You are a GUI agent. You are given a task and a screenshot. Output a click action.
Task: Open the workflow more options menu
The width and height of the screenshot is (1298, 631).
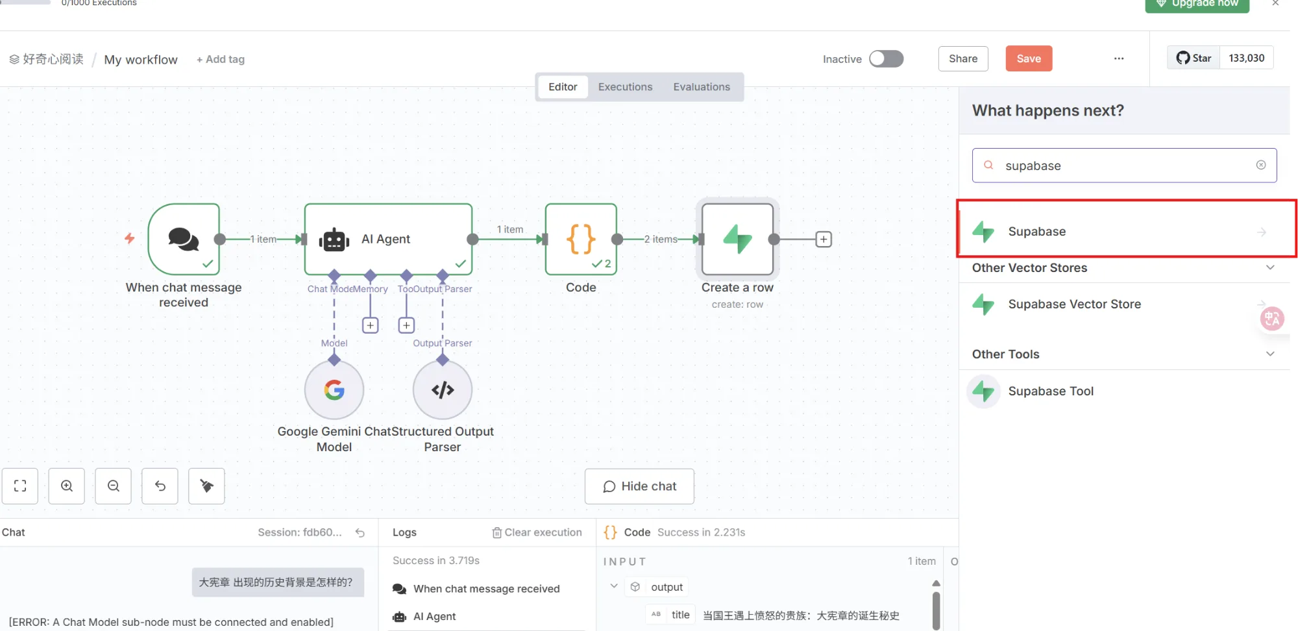(1119, 58)
